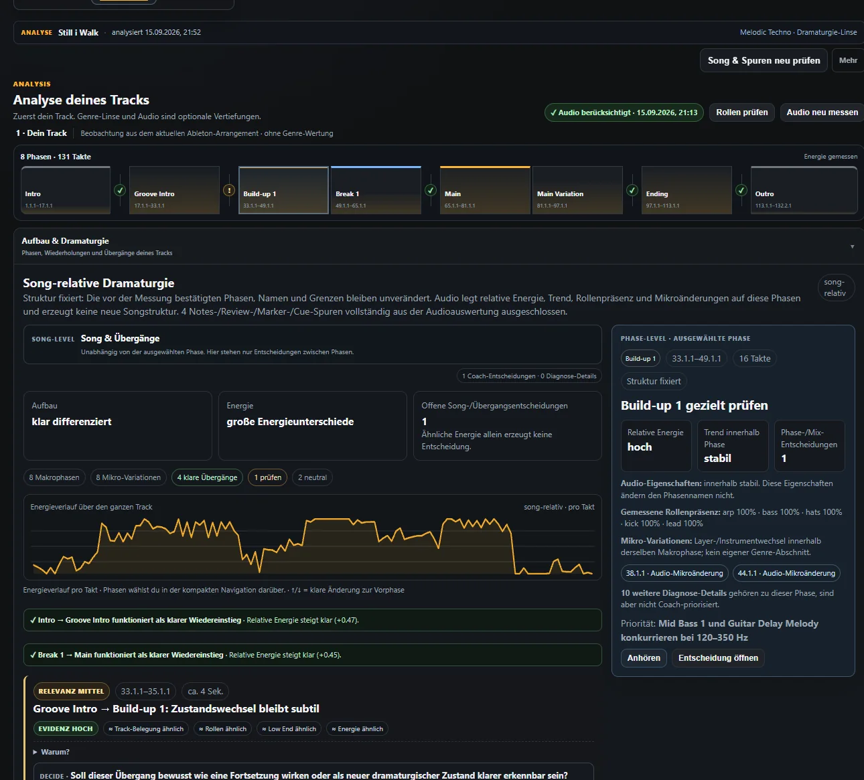Select the Main Variation phase card
864x780 pixels.
click(577, 190)
